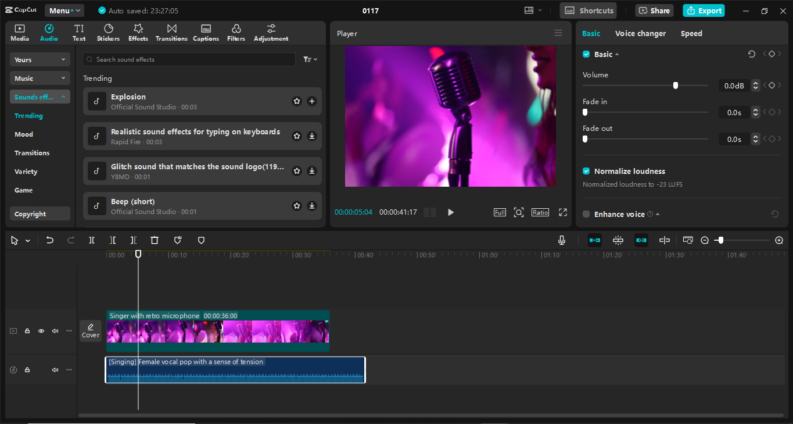Select the Game sound category
The height and width of the screenshot is (424, 793).
(23, 190)
